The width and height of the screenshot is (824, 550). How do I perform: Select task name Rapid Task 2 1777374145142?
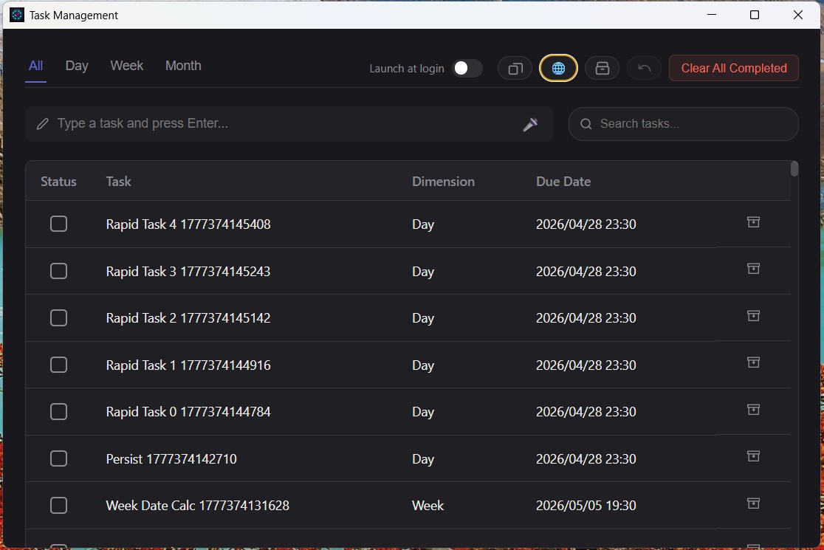(188, 318)
